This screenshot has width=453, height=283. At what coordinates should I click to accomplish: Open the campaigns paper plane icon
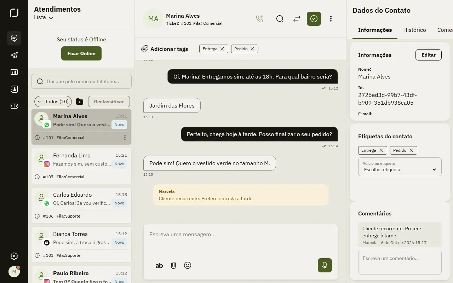(x=14, y=55)
